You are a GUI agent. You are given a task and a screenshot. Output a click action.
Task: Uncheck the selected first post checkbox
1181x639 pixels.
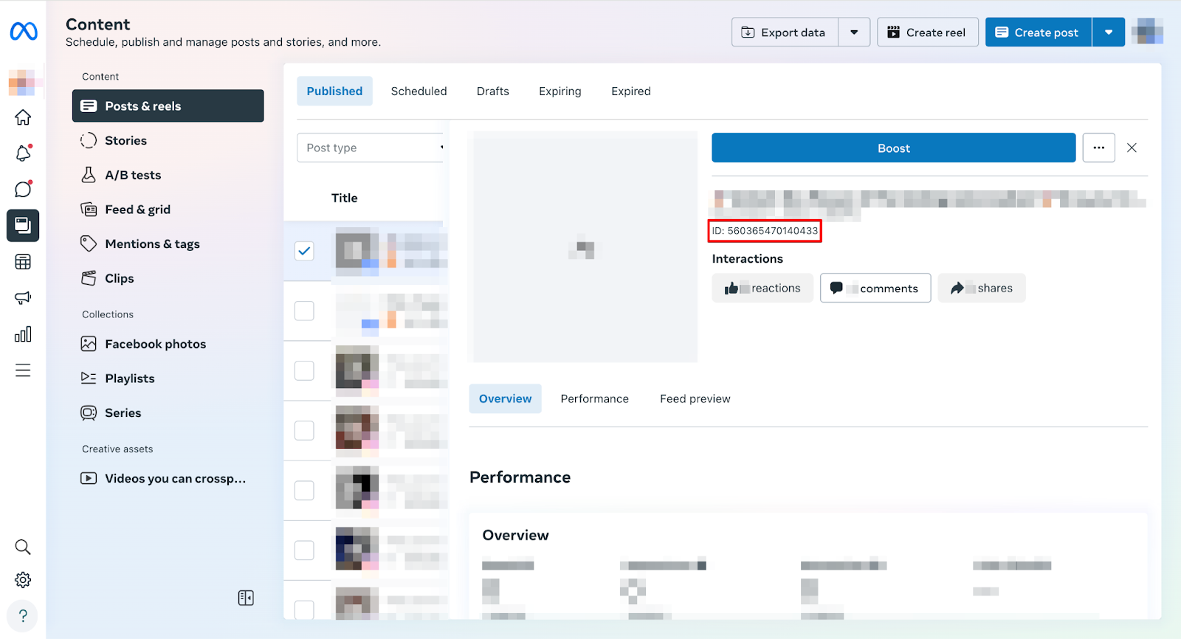point(304,251)
